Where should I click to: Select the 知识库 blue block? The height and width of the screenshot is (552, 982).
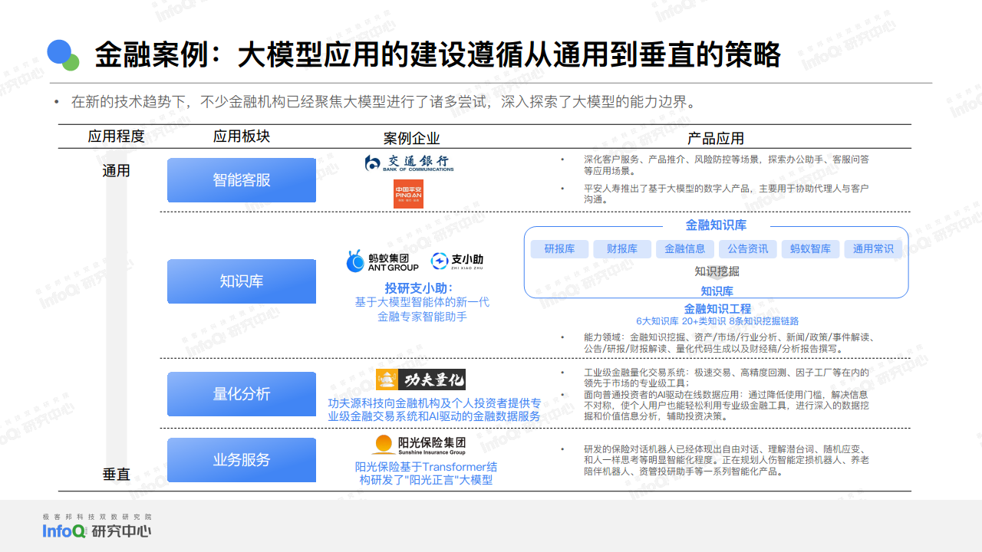pos(242,281)
